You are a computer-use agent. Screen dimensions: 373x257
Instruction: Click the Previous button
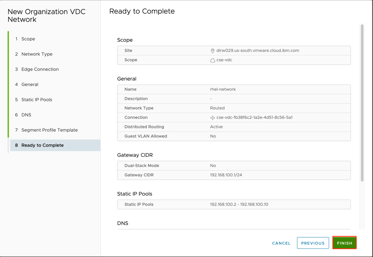[312, 243]
